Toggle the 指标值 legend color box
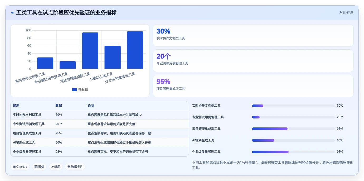364x181 pixels. [74, 90]
